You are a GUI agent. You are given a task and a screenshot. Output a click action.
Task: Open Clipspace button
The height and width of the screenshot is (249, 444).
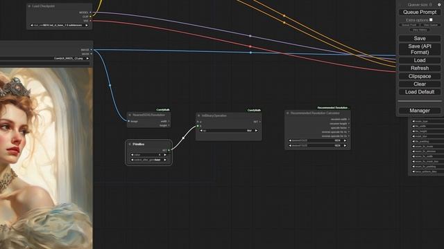(420, 76)
